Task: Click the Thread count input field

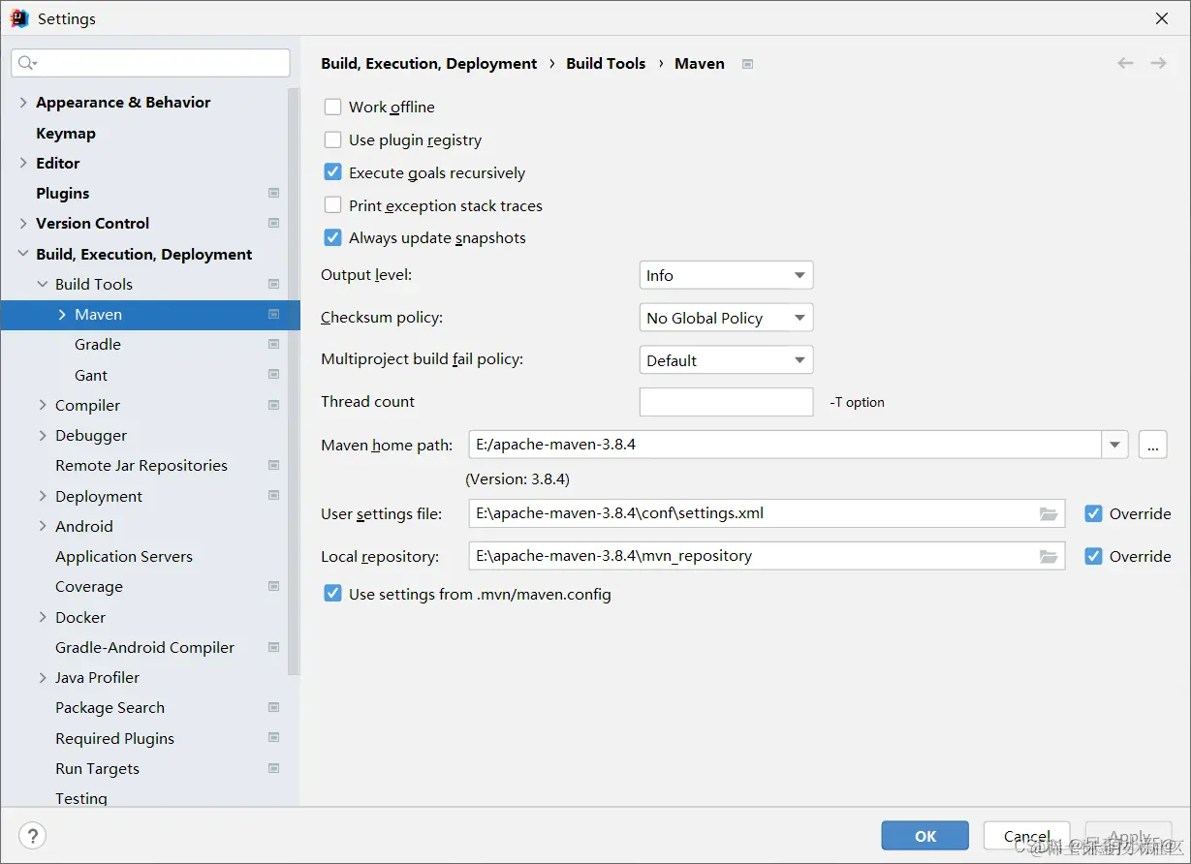Action: [x=726, y=402]
